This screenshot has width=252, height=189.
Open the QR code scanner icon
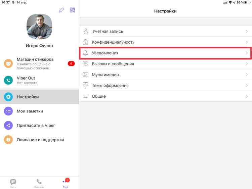[72, 10]
